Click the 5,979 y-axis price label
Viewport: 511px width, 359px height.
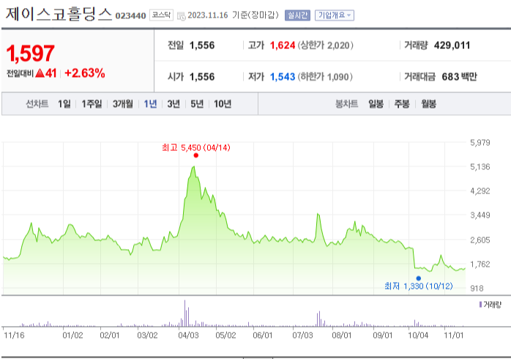point(480,142)
